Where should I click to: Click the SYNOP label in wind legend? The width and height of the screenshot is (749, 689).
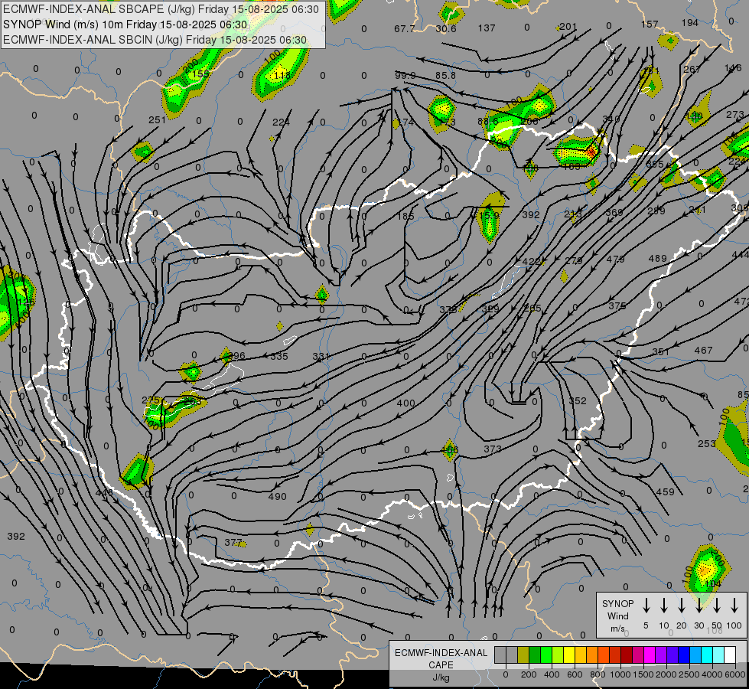pyautogui.click(x=617, y=603)
